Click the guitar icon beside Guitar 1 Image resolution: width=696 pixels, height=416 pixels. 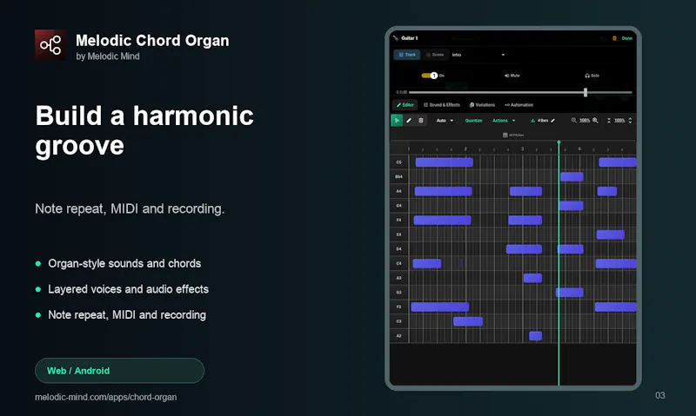click(396, 38)
